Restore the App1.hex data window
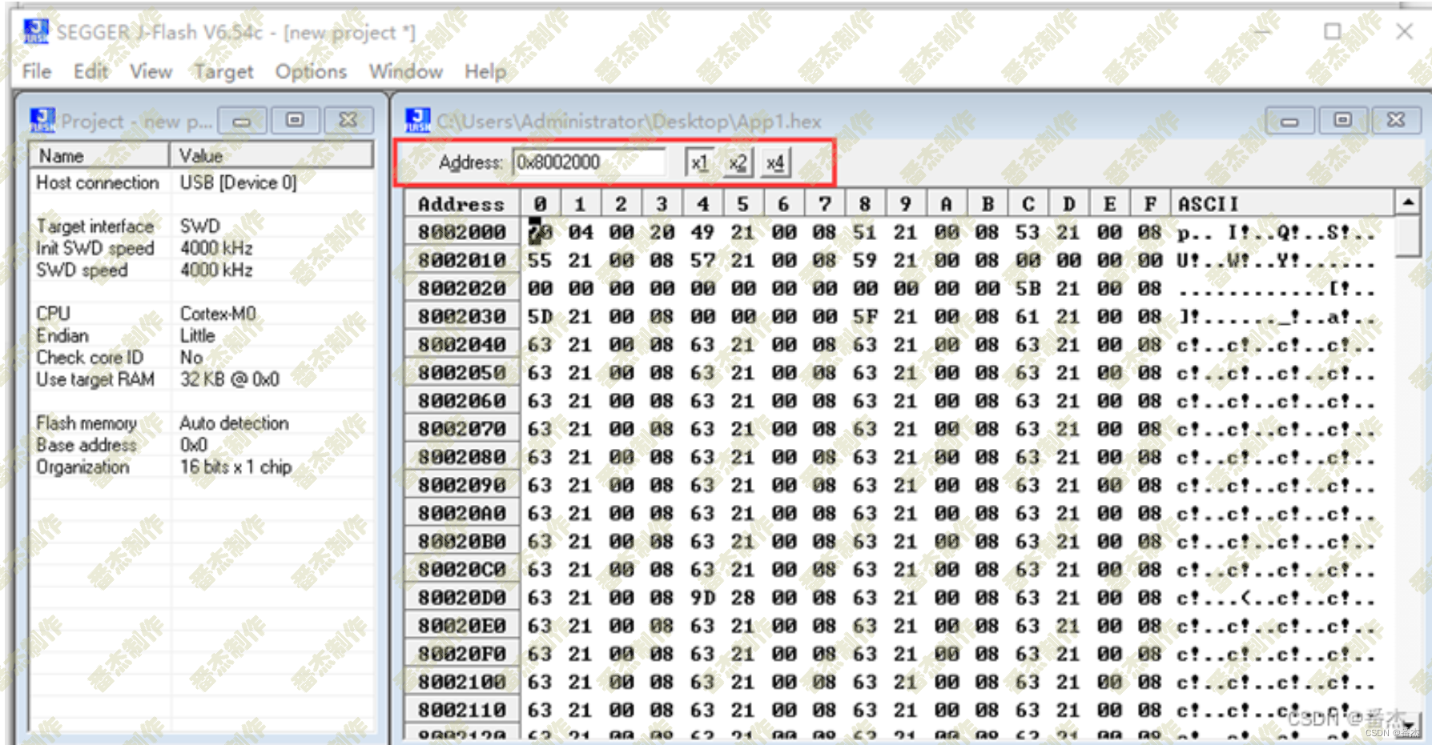 point(1343,121)
